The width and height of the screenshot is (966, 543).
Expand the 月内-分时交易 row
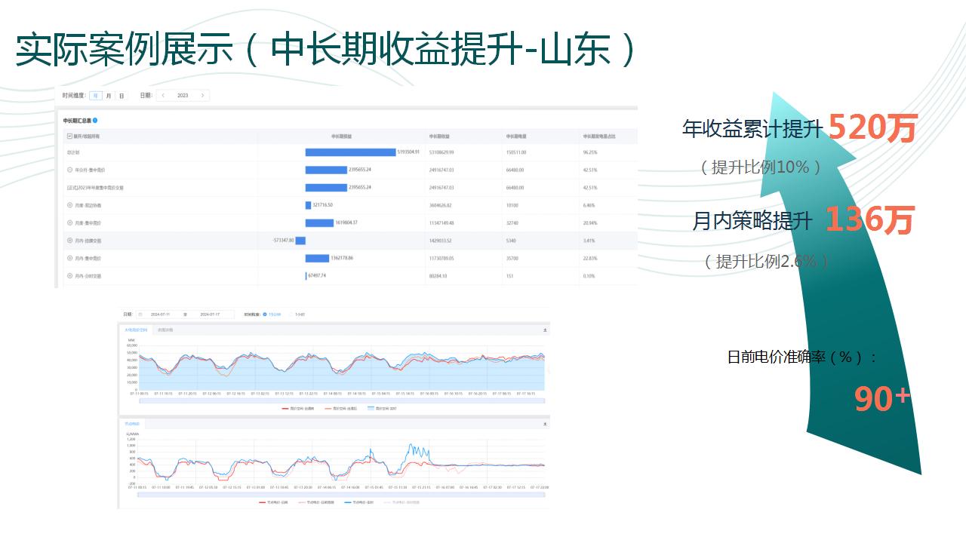[69, 276]
